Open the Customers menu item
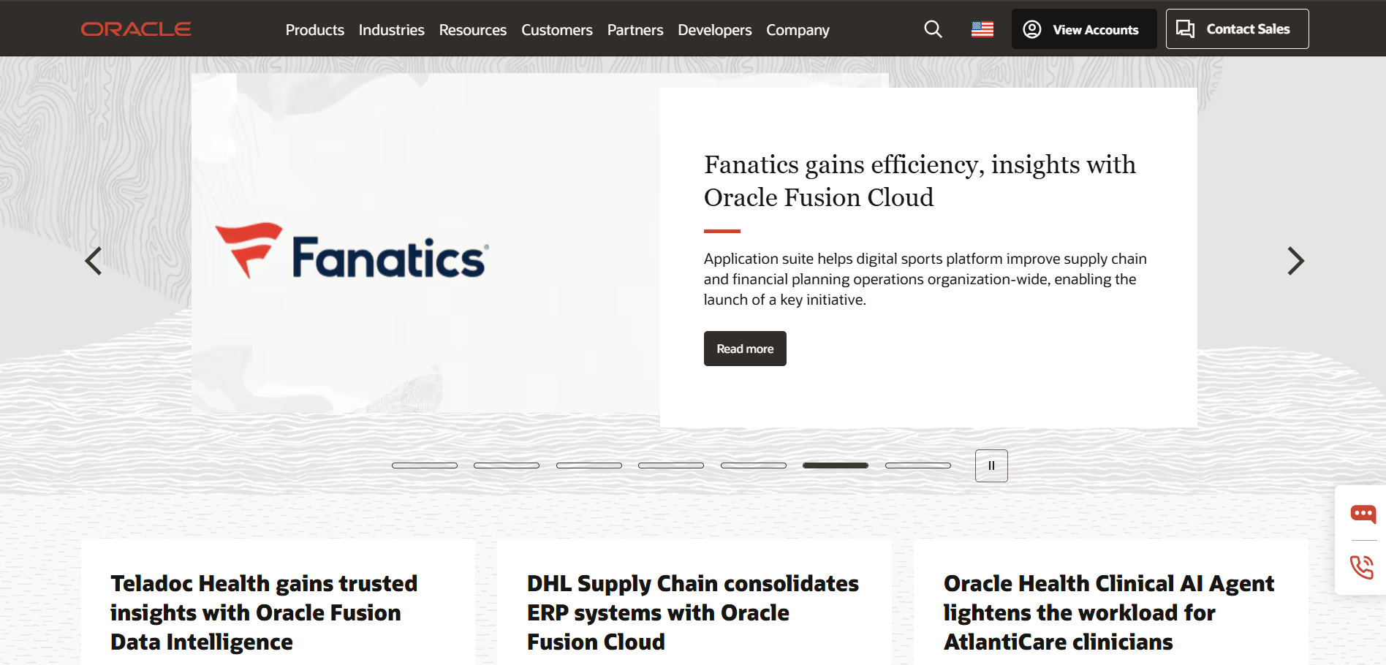The width and height of the screenshot is (1386, 665). [556, 30]
